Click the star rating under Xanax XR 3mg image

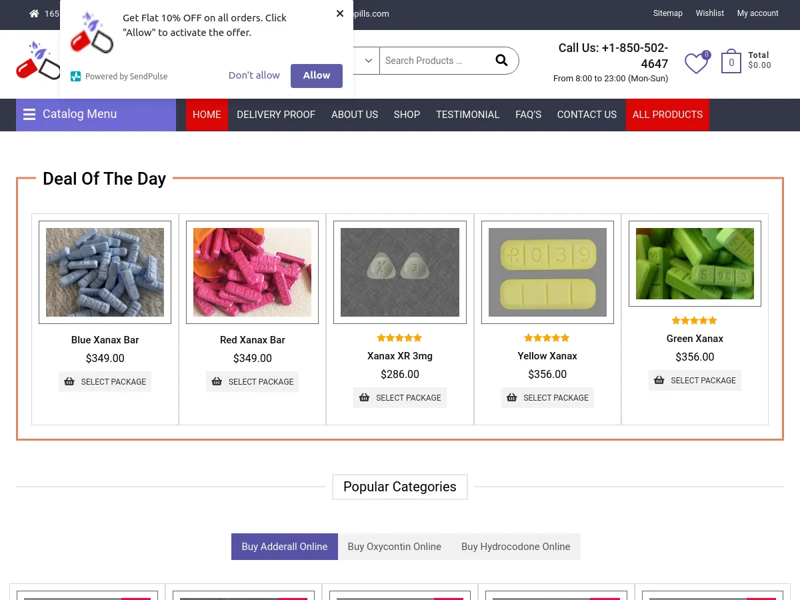(399, 338)
